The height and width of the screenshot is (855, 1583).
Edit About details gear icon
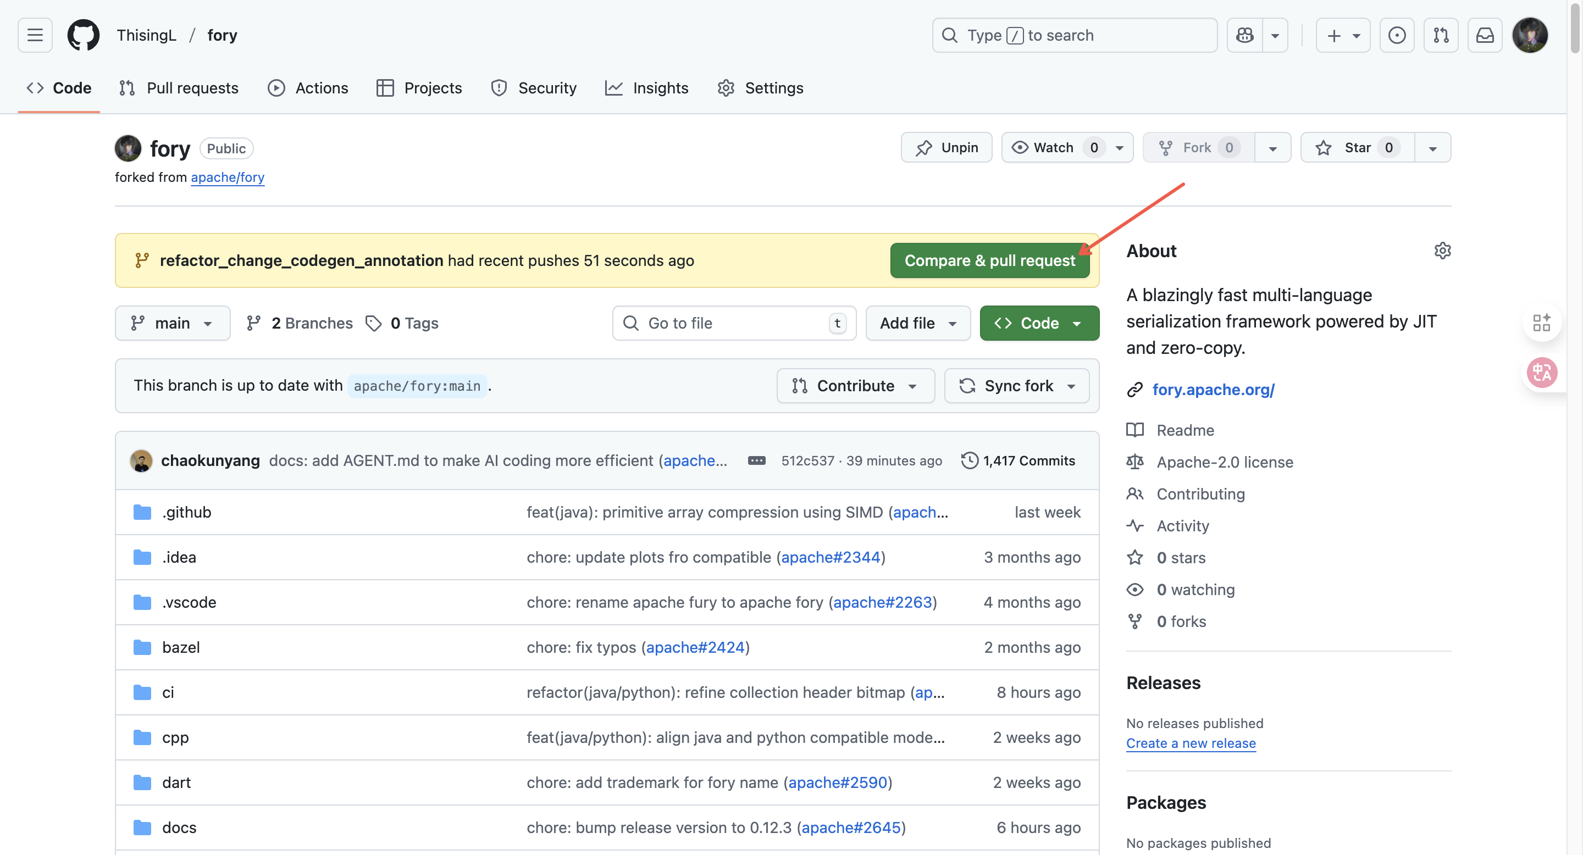1442,251
